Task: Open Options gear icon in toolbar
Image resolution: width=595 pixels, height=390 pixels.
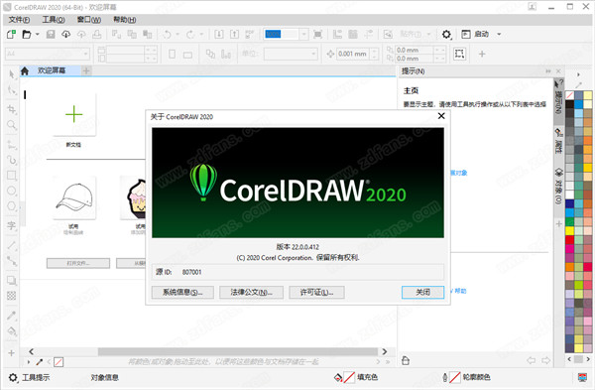Action: coord(446,35)
